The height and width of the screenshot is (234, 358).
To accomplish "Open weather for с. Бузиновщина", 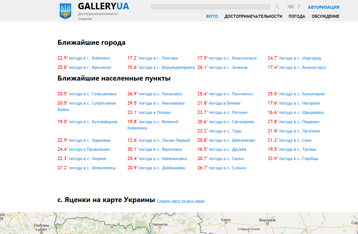I will pos(93,122).
